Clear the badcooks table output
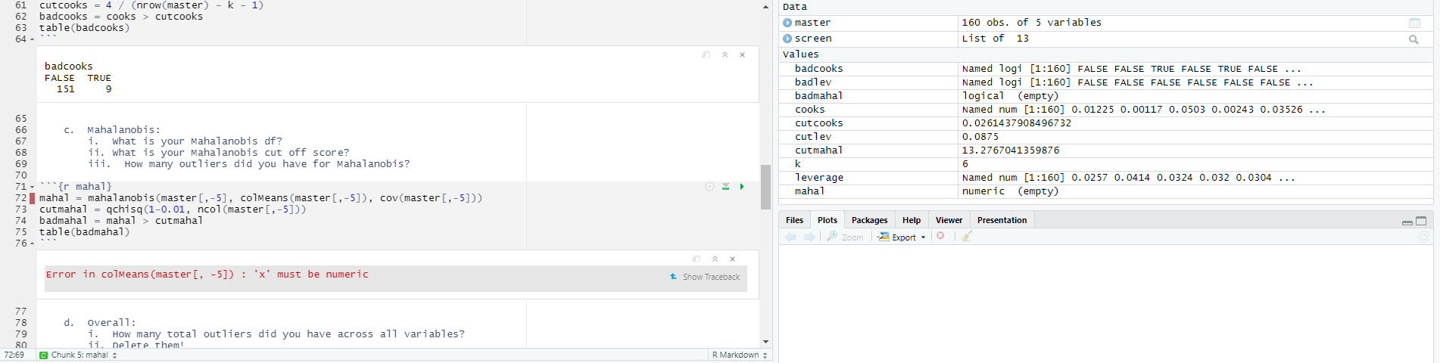Viewport: 1440px width, 363px height. coord(743,54)
